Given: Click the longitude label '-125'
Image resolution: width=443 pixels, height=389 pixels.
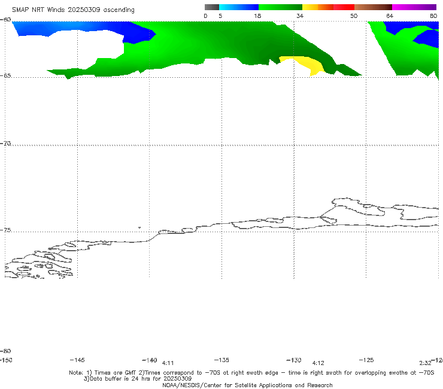Looking at the screenshot, I should tap(366, 360).
